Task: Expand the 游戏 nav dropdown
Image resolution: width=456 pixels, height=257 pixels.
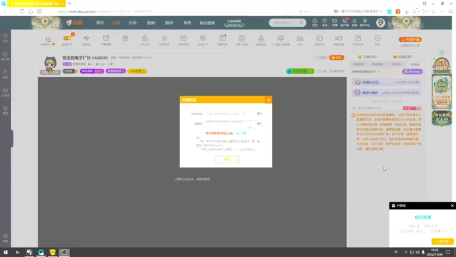Action: coord(169,23)
